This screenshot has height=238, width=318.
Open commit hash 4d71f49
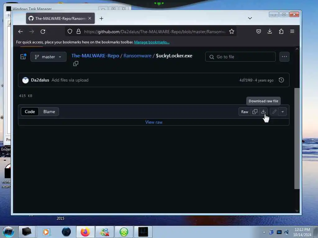[x=246, y=80]
